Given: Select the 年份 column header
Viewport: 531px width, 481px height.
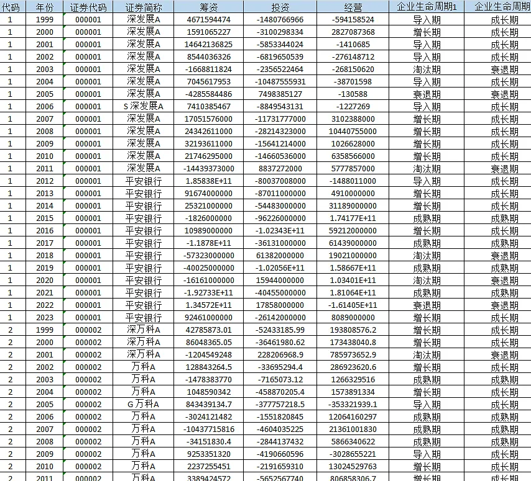Looking at the screenshot, I should 44,7.
